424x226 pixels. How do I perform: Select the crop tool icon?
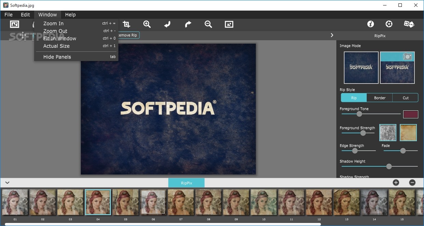click(x=127, y=24)
